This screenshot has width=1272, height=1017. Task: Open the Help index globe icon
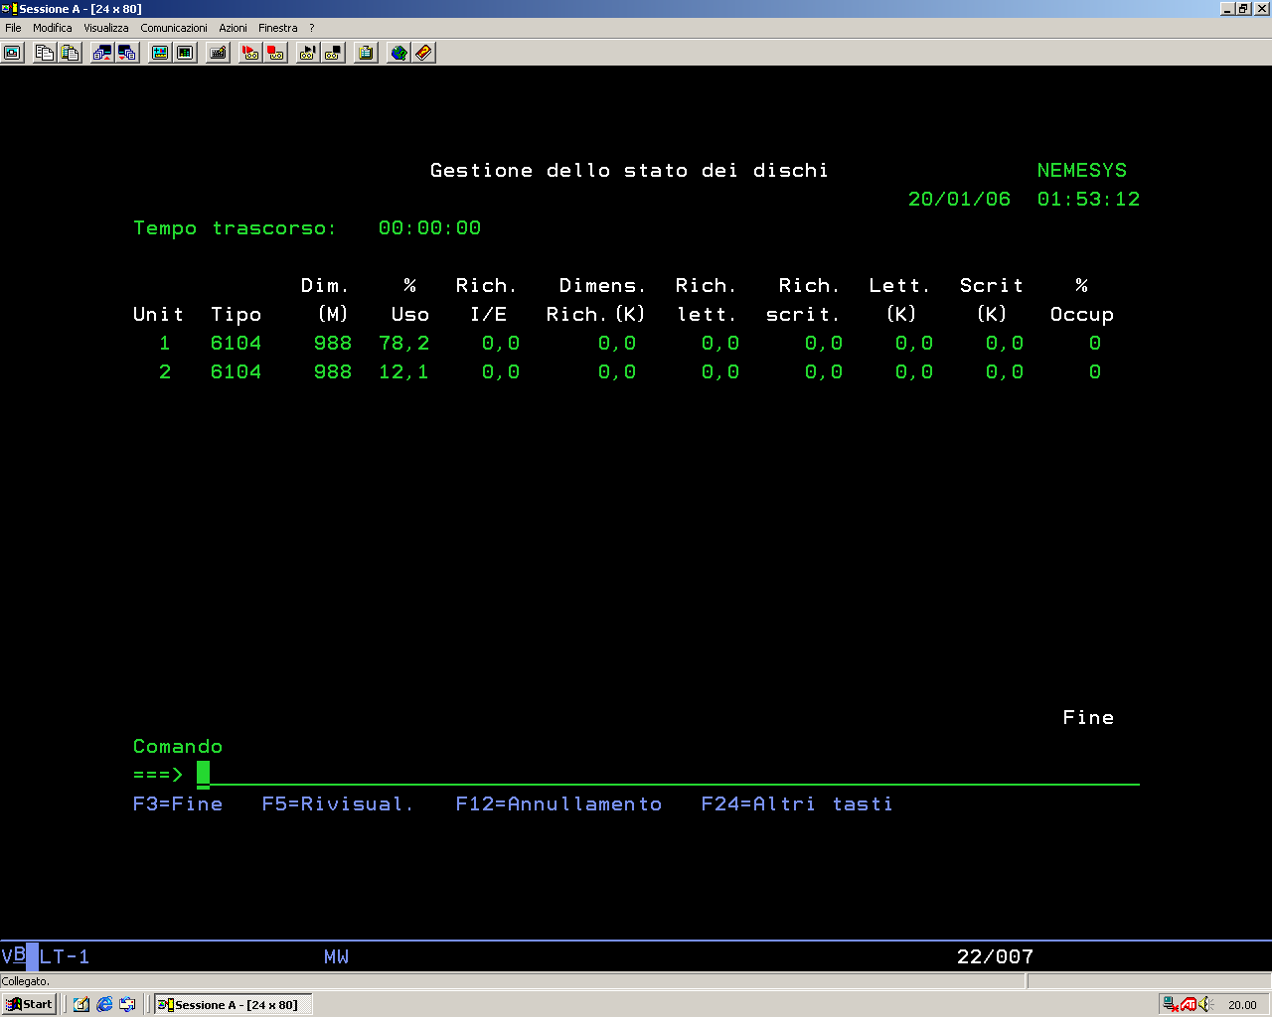tap(398, 53)
